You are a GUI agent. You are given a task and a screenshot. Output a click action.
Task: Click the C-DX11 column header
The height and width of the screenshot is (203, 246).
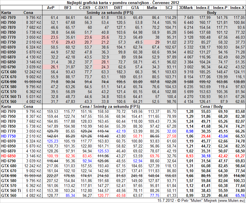coord(101,8)
